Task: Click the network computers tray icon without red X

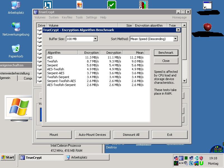Action: tap(191, 158)
